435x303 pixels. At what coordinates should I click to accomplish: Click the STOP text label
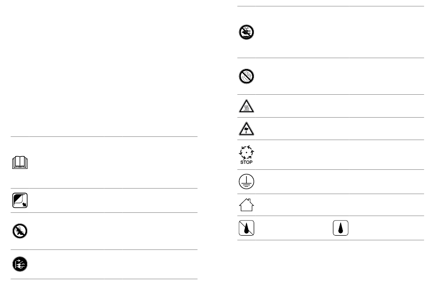(247, 162)
